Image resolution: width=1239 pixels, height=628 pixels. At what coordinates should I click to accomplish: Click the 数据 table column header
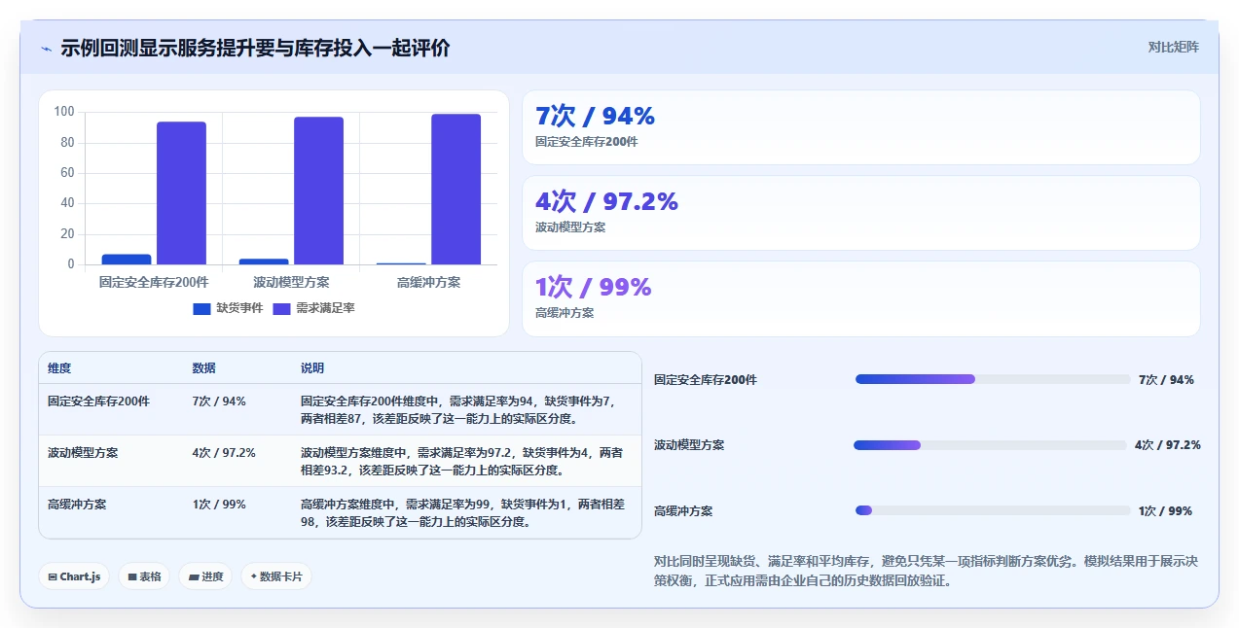pos(204,368)
